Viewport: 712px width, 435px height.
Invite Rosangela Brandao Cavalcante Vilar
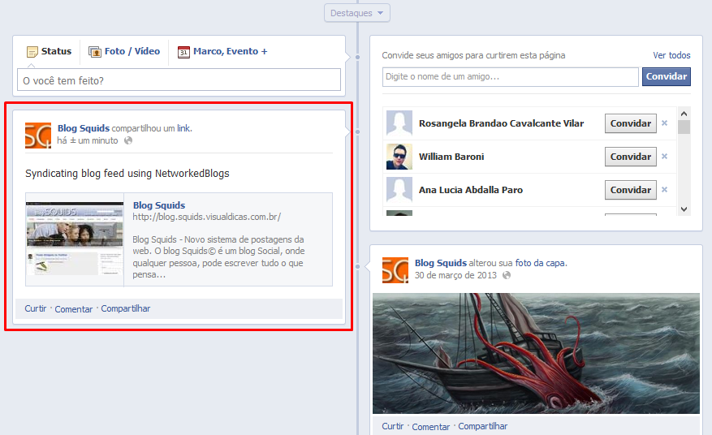point(630,123)
